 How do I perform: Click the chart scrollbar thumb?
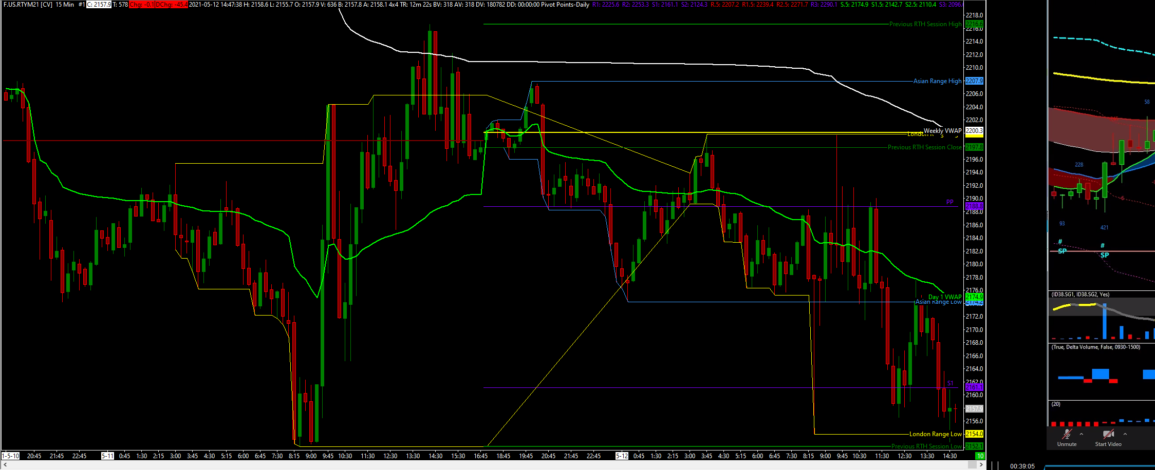(x=972, y=464)
